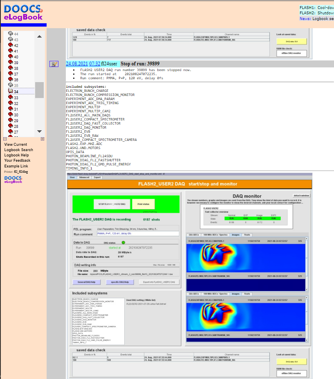Click the scroll-up arrow above the week list
This screenshot has width=334, height=379.
point(40,36)
